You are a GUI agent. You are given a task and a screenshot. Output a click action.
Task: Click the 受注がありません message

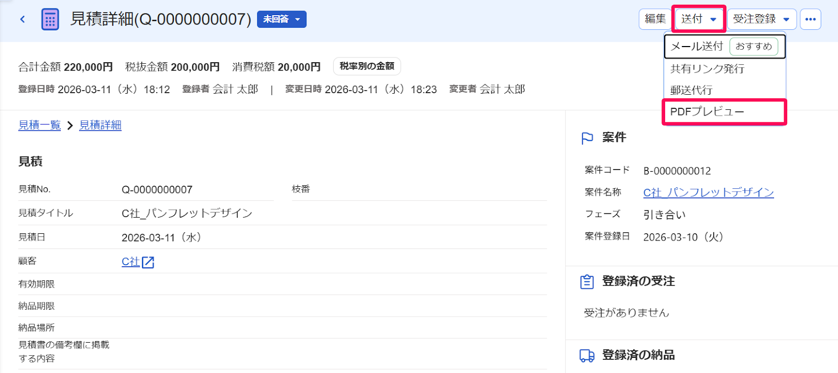[626, 313]
